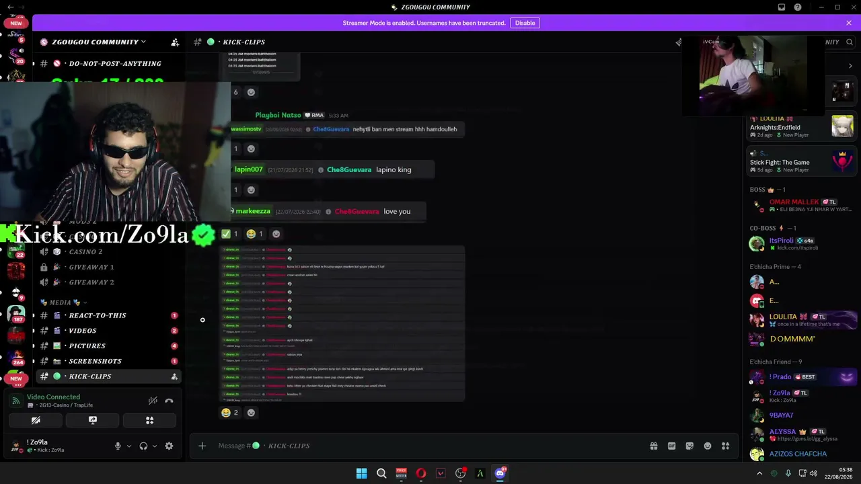Toggle noise suppression in voice panel

tap(153, 401)
